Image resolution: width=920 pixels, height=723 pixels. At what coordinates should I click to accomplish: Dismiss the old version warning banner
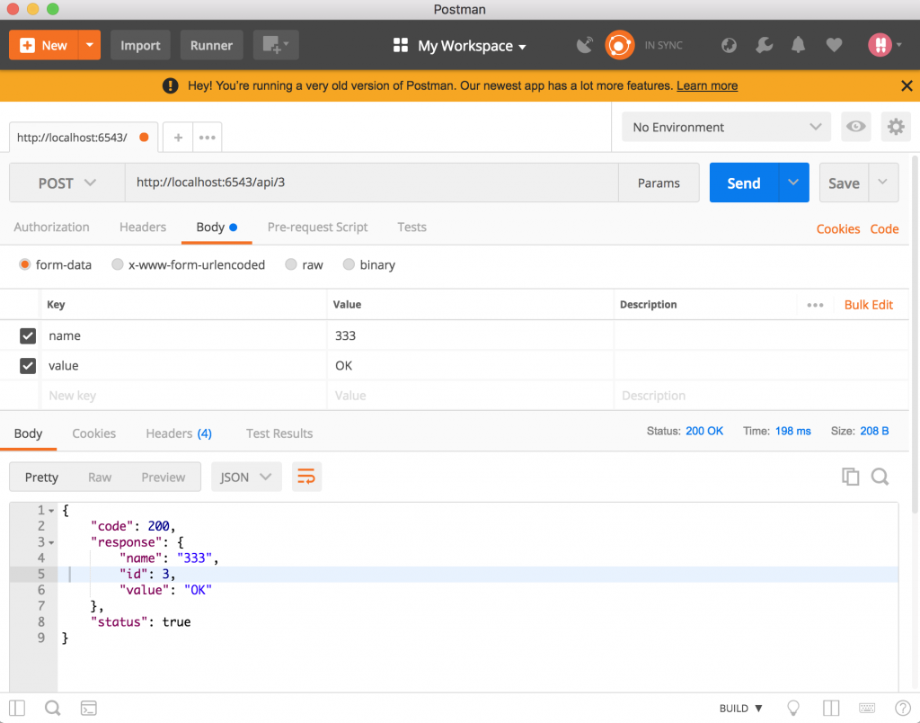[x=907, y=85]
